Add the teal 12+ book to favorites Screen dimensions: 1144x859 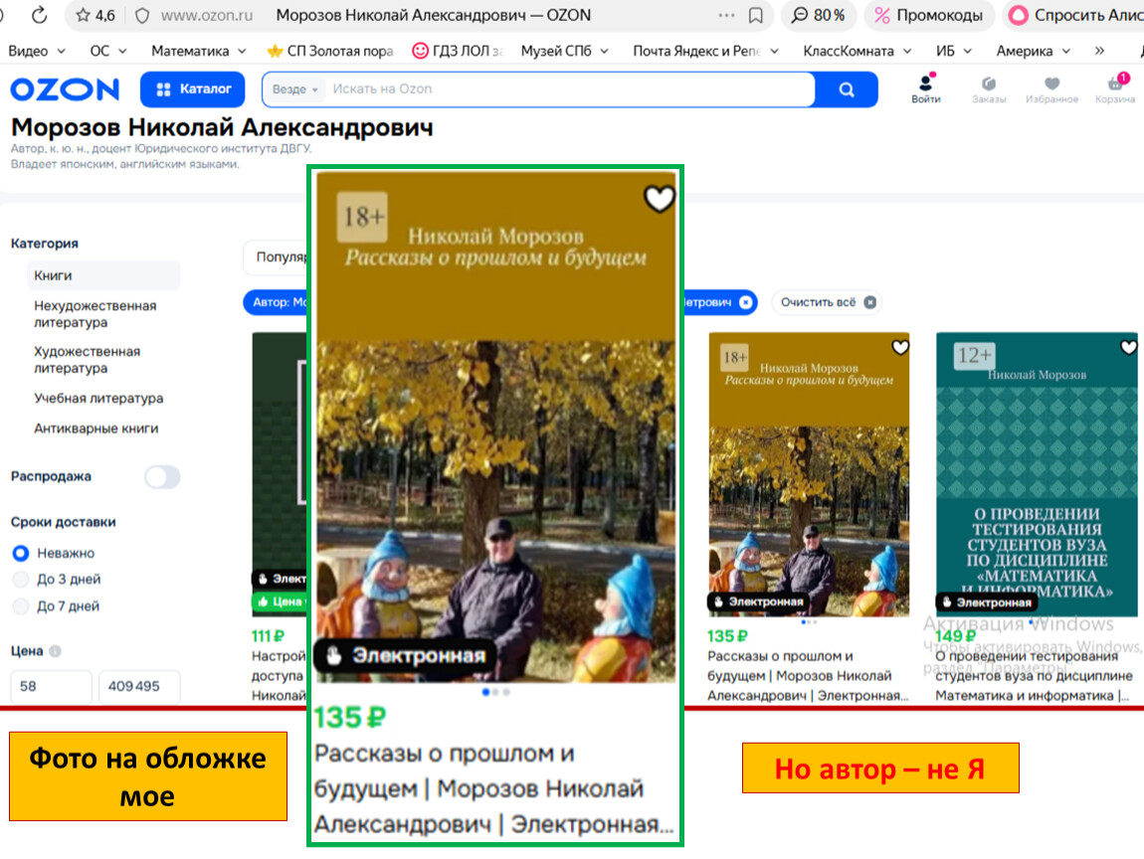point(1128,348)
